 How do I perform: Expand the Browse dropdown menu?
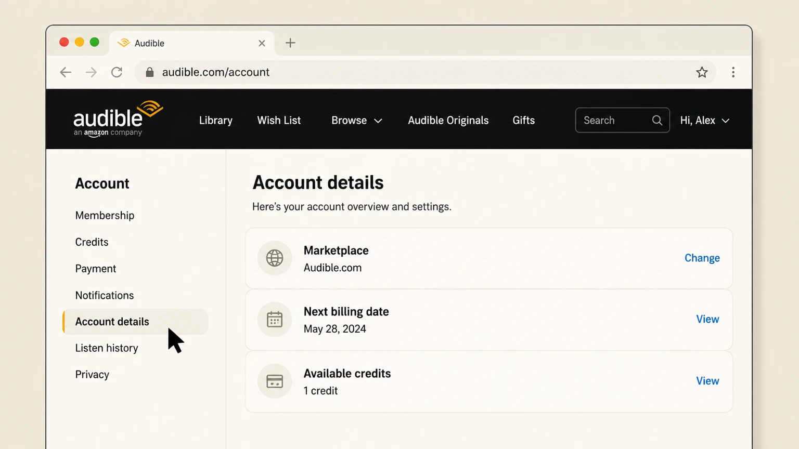pyautogui.click(x=356, y=120)
